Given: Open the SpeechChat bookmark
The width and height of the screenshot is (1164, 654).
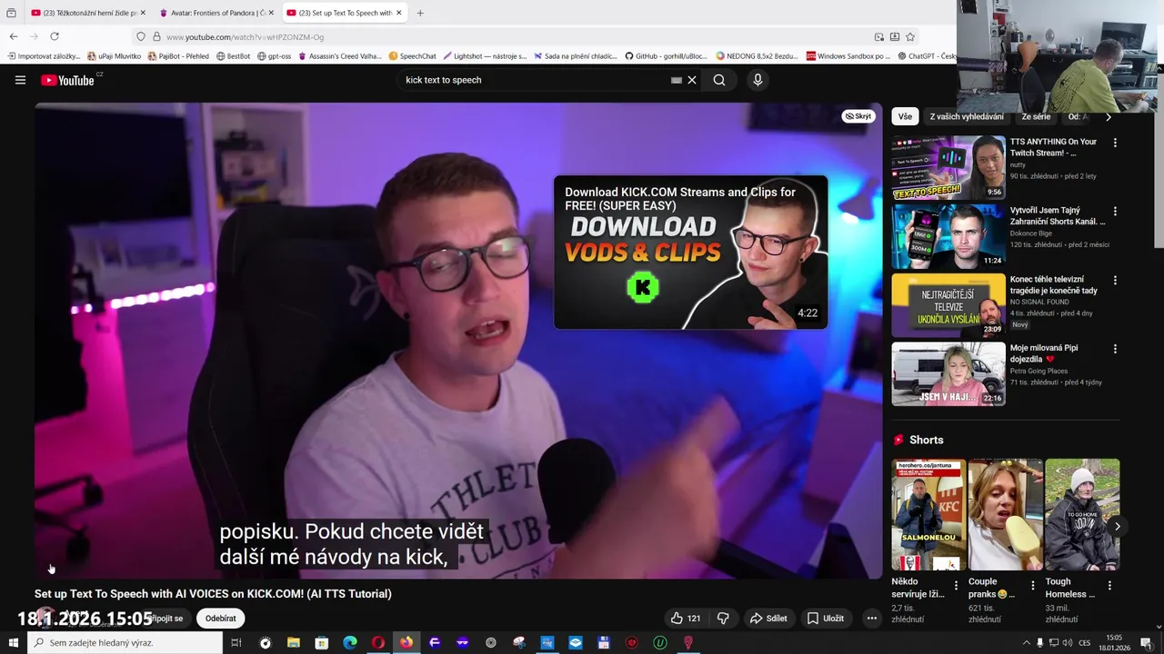Looking at the screenshot, I should [412, 56].
